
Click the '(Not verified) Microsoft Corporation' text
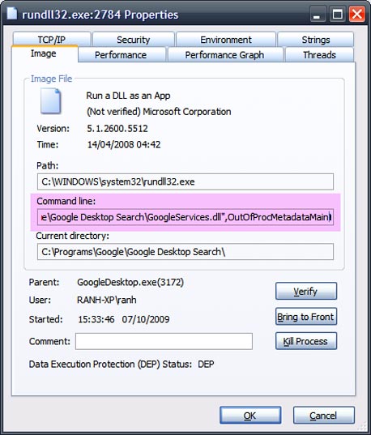point(159,112)
